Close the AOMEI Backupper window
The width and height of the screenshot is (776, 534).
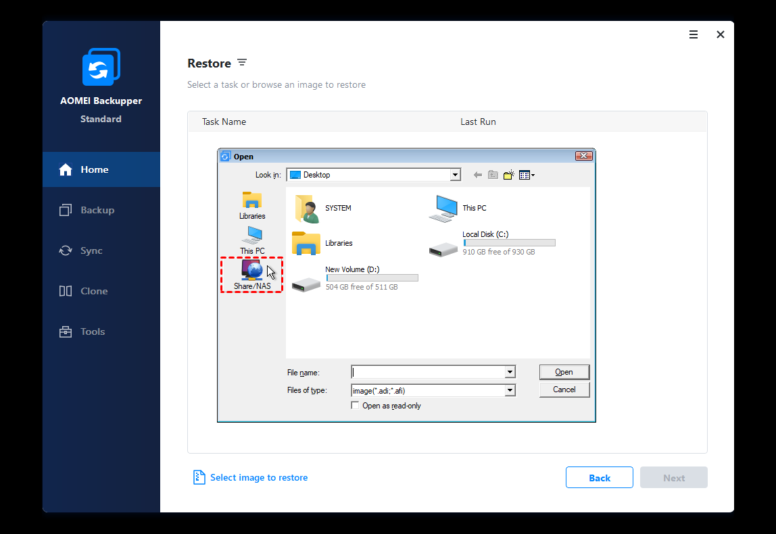pyautogui.click(x=721, y=34)
